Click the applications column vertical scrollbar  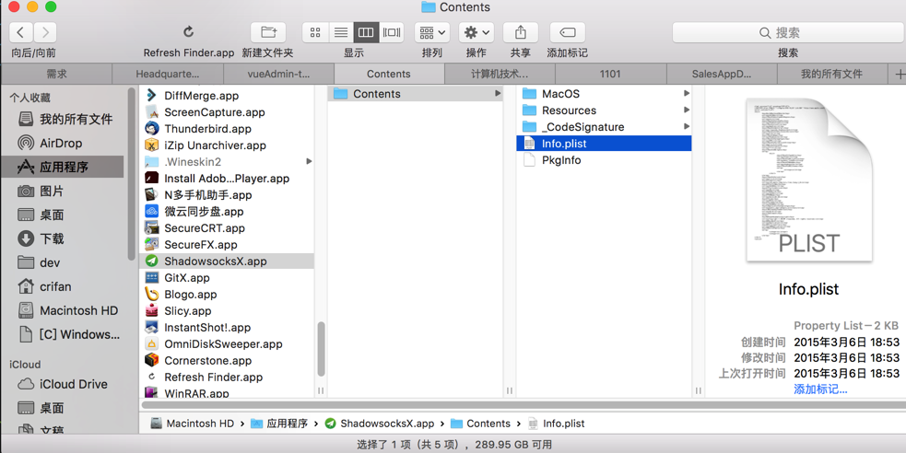(x=322, y=349)
